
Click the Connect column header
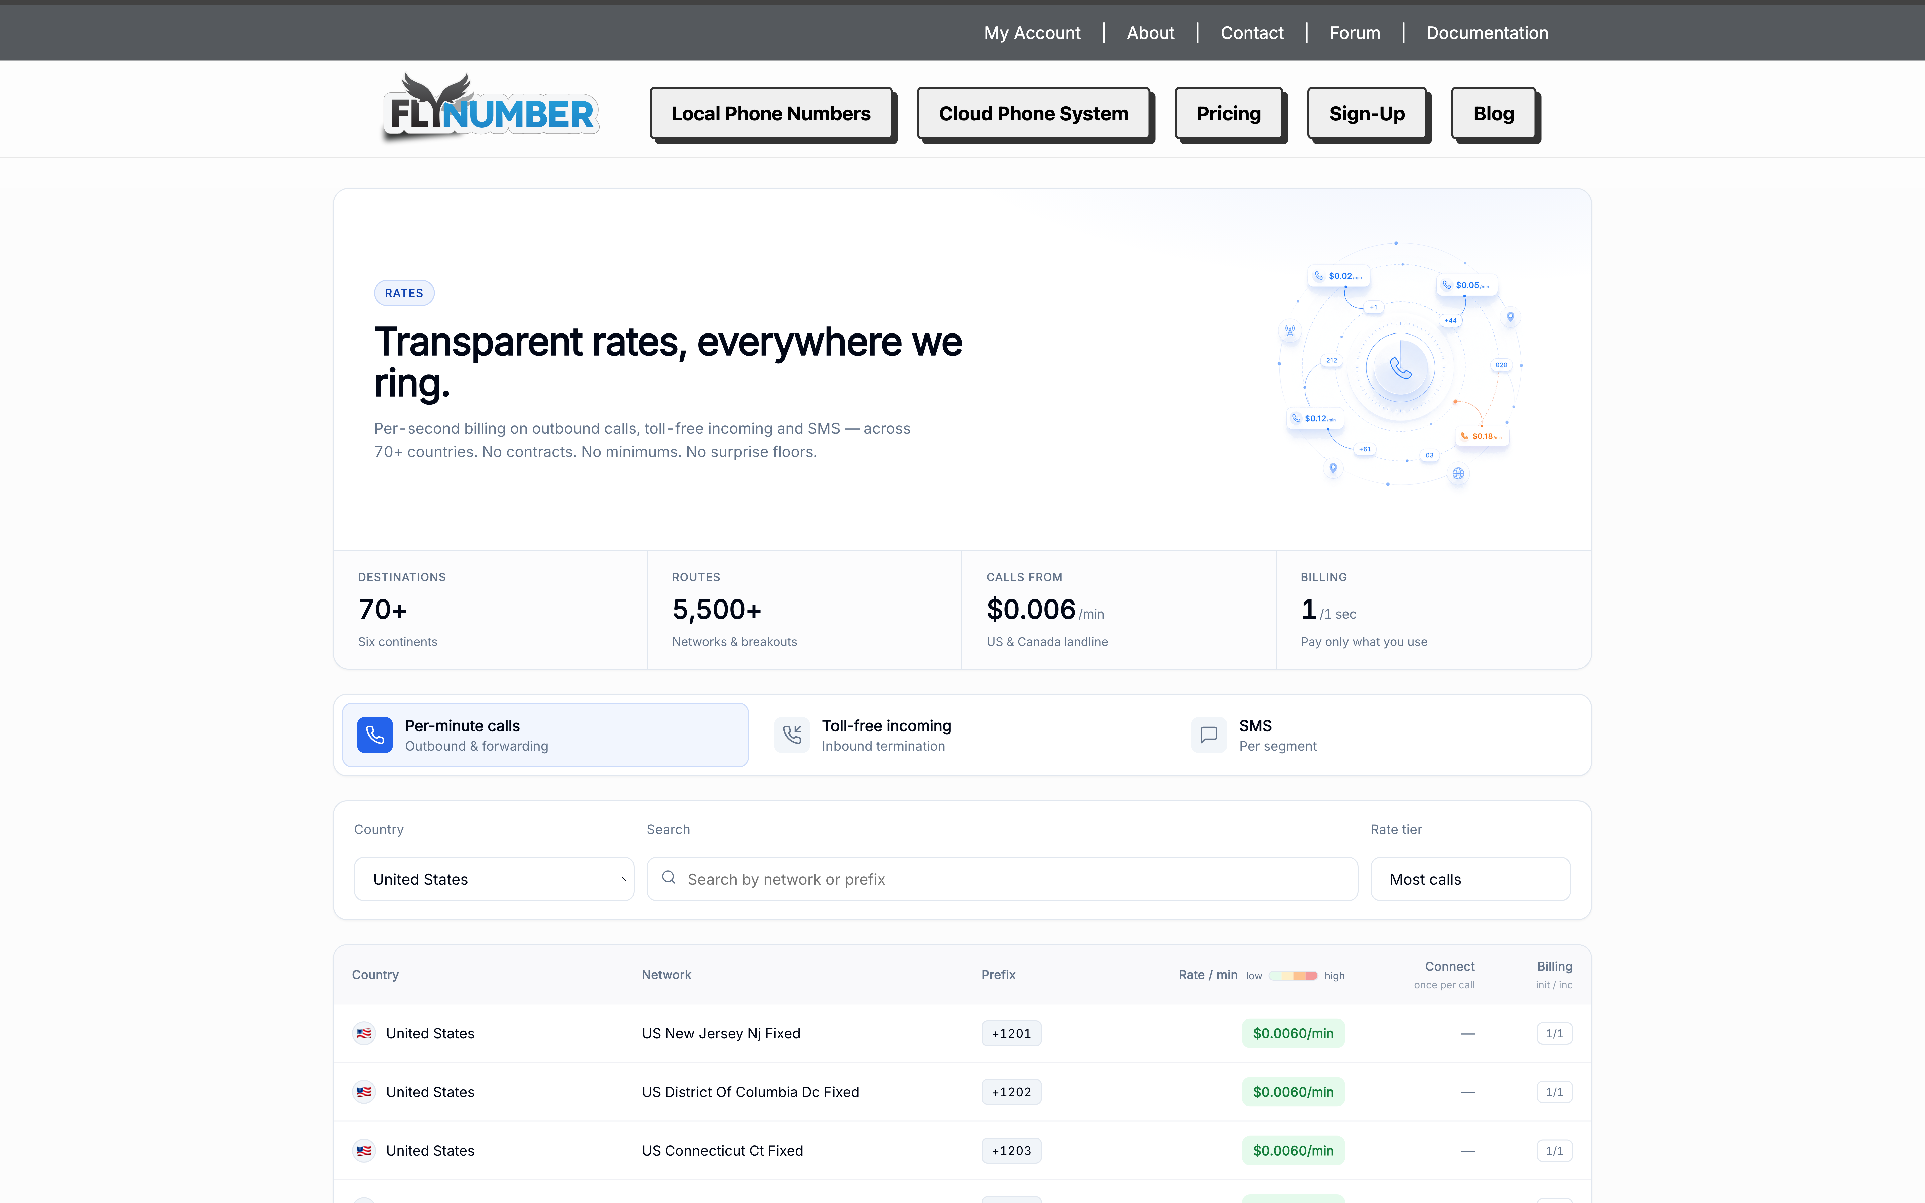pyautogui.click(x=1449, y=967)
